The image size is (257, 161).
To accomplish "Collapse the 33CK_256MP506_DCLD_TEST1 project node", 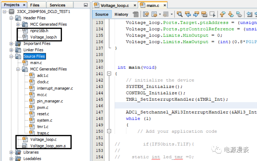I will pos(5,12).
